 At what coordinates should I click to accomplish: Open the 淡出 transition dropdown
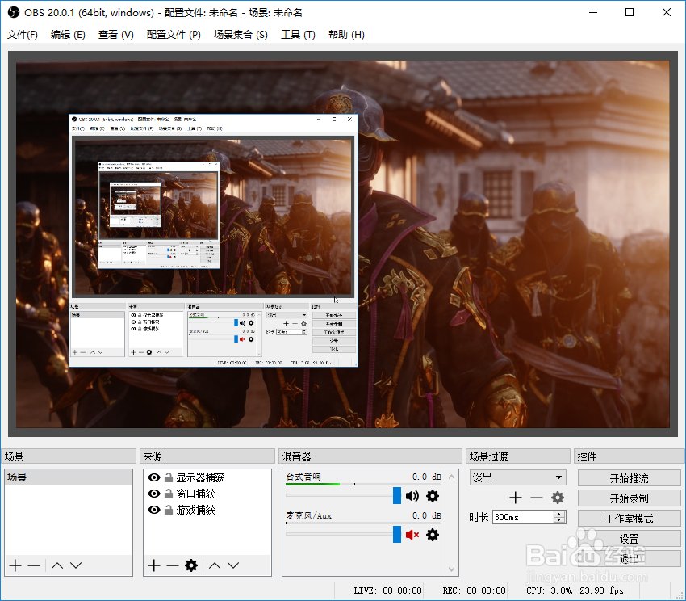click(x=518, y=477)
